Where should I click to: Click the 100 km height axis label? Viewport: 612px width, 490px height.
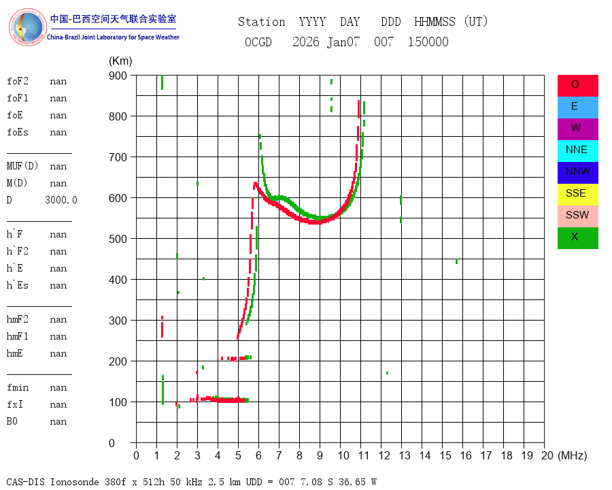pos(118,402)
